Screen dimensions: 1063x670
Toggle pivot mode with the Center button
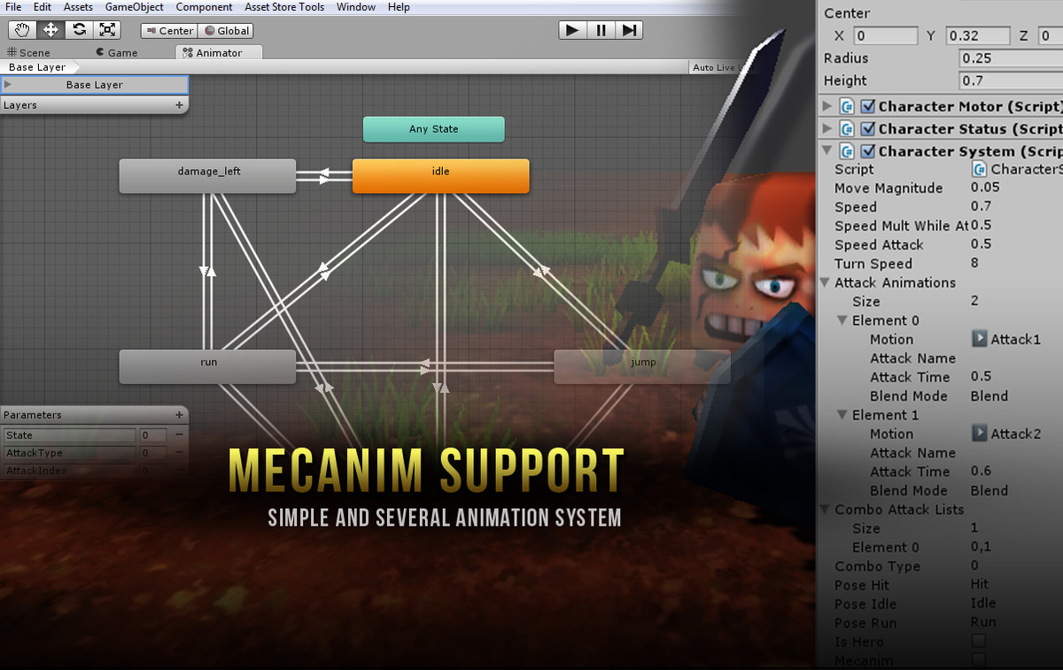click(x=168, y=30)
